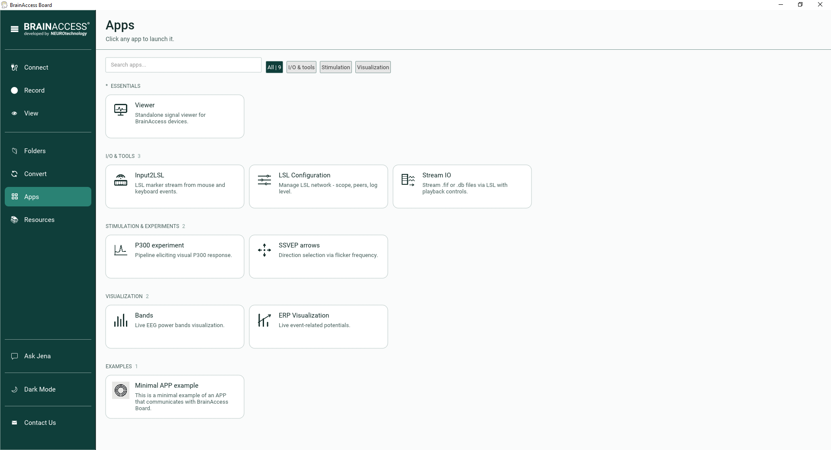Launch Bands app title
This screenshot has width=831, height=450.
(144, 315)
